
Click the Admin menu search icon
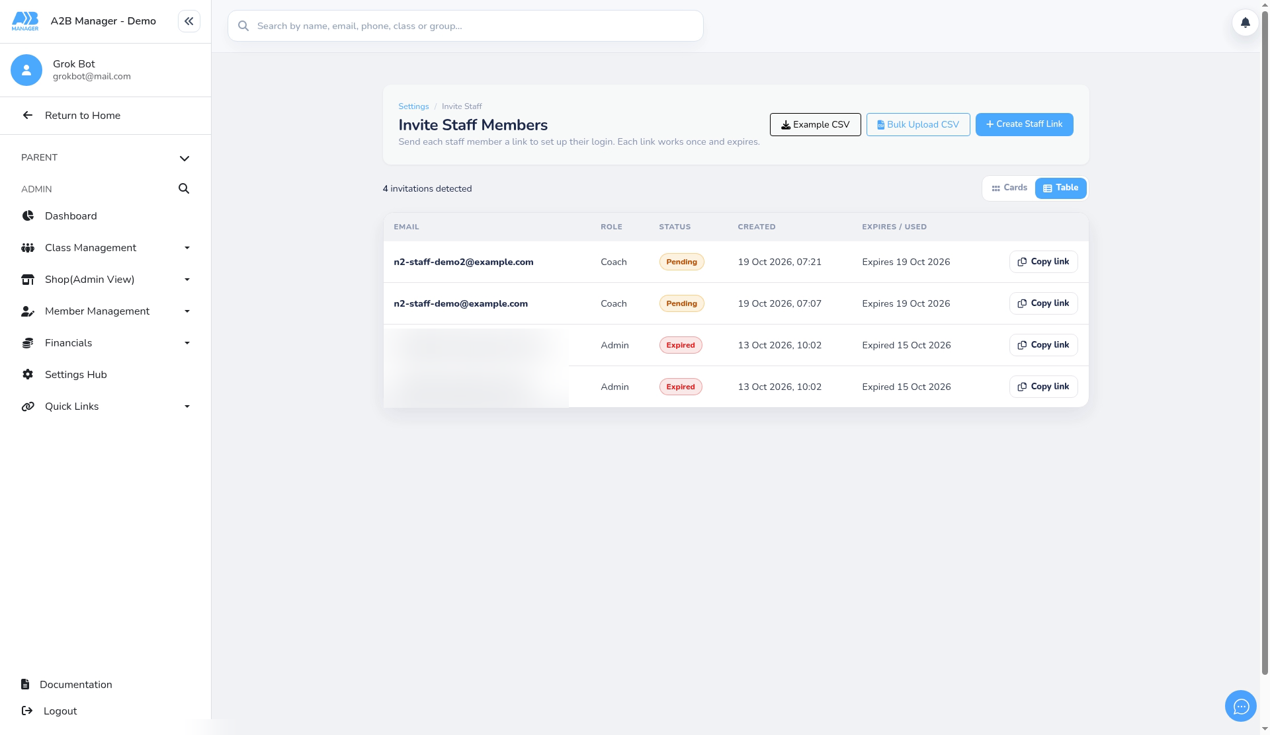tap(184, 189)
